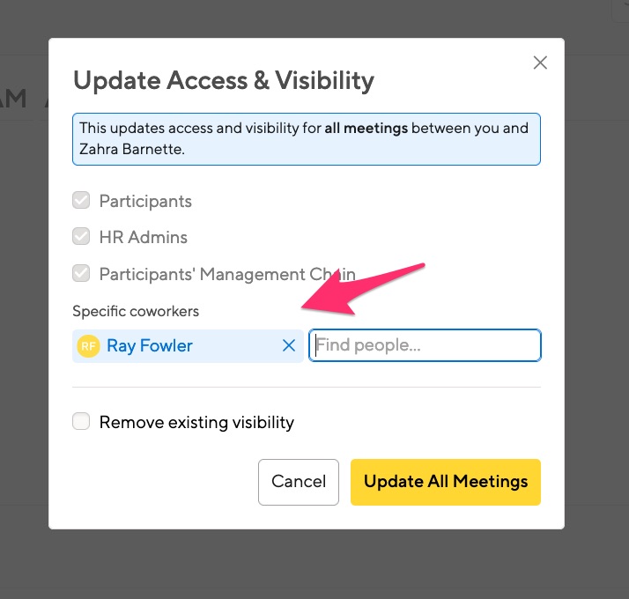Remove Ray Fowler using the X icon
This screenshot has height=599, width=629.
289,345
